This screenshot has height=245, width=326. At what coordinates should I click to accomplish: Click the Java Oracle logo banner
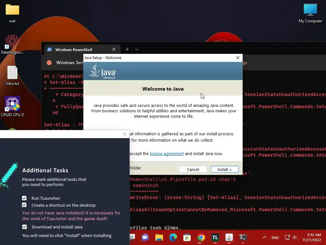click(x=103, y=71)
